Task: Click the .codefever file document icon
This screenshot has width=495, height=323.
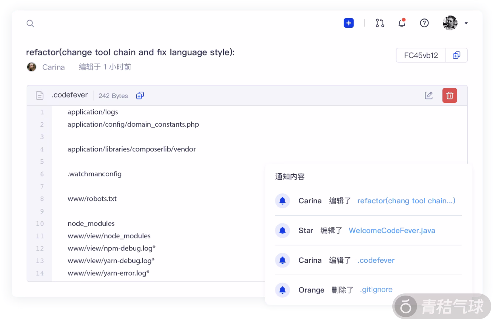Action: click(x=40, y=95)
